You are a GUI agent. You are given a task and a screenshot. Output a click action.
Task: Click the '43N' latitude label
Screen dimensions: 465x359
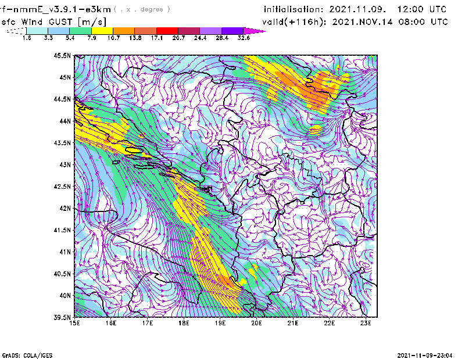[65, 164]
